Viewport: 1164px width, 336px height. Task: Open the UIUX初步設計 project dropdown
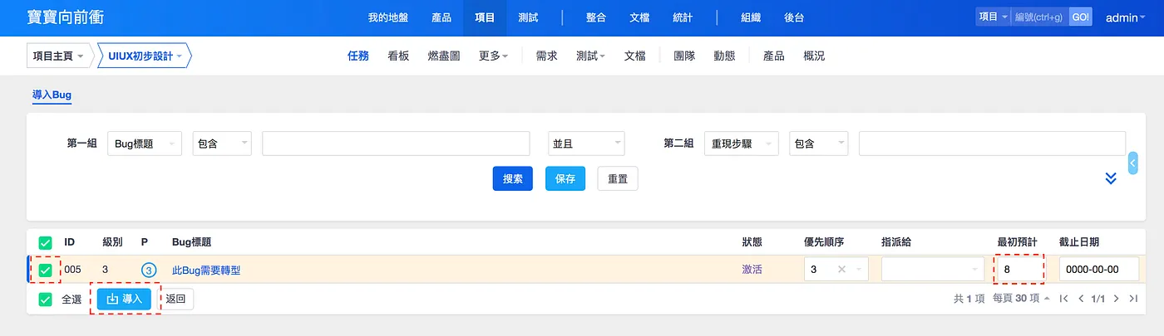pos(145,56)
